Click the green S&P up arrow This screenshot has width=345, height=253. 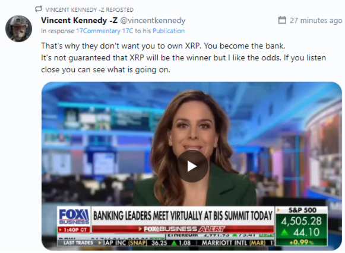tap(284, 233)
